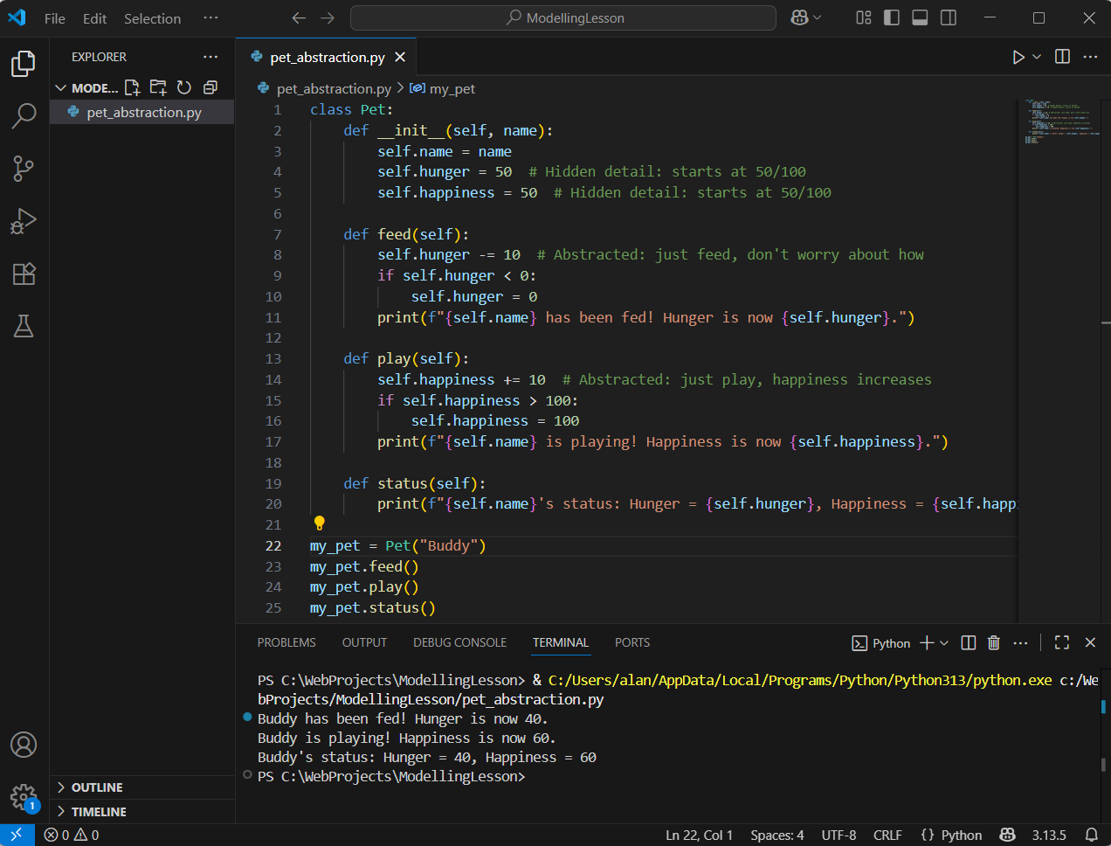The width and height of the screenshot is (1111, 846).
Task: Open the Search view in activity bar
Action: pos(24,115)
